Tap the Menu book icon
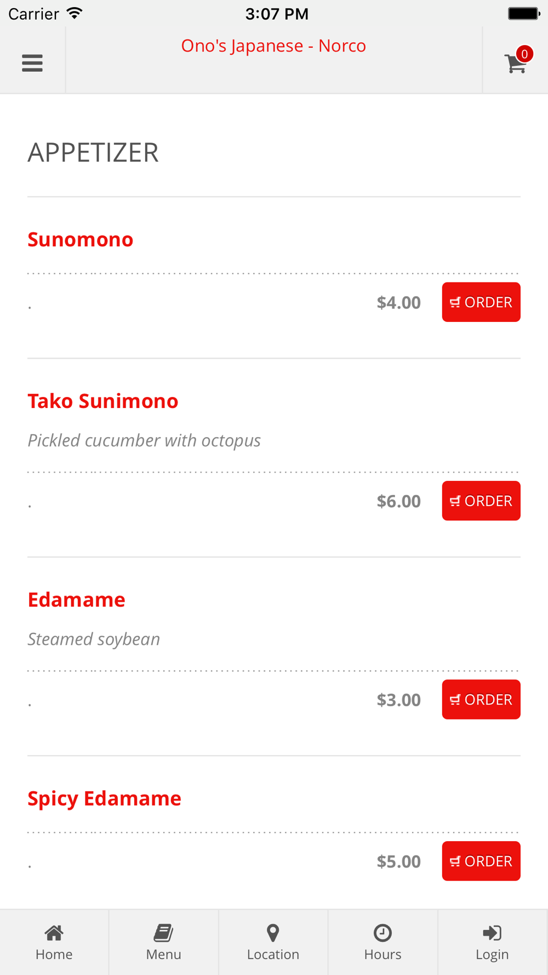 [x=163, y=932]
